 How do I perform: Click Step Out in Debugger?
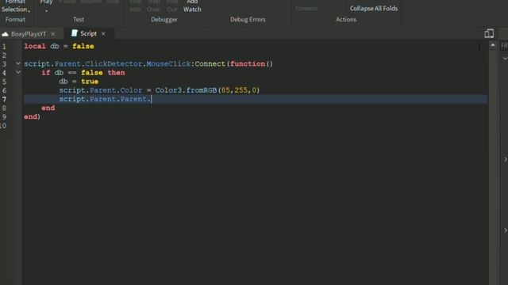tap(171, 6)
